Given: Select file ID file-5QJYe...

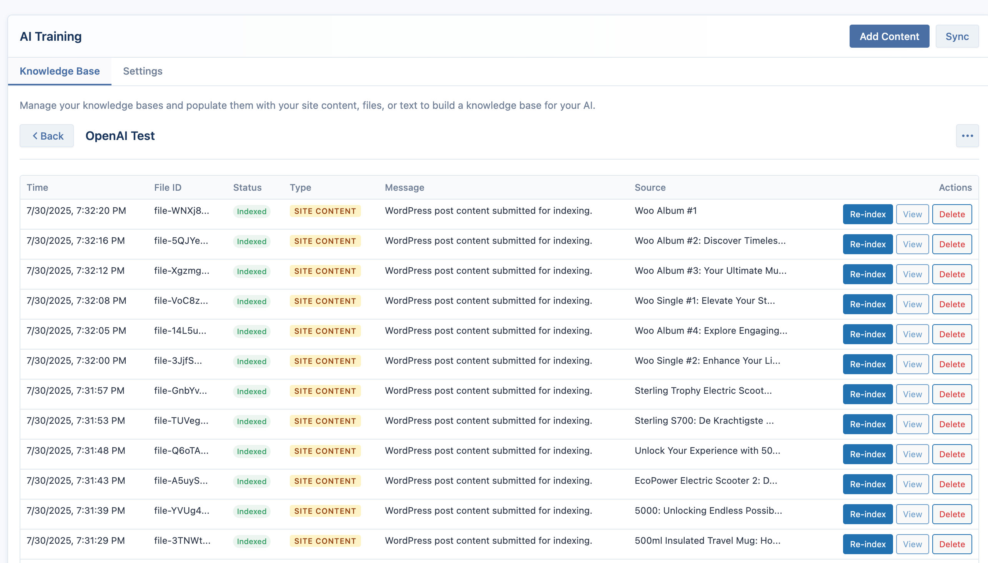Looking at the screenshot, I should [x=181, y=241].
